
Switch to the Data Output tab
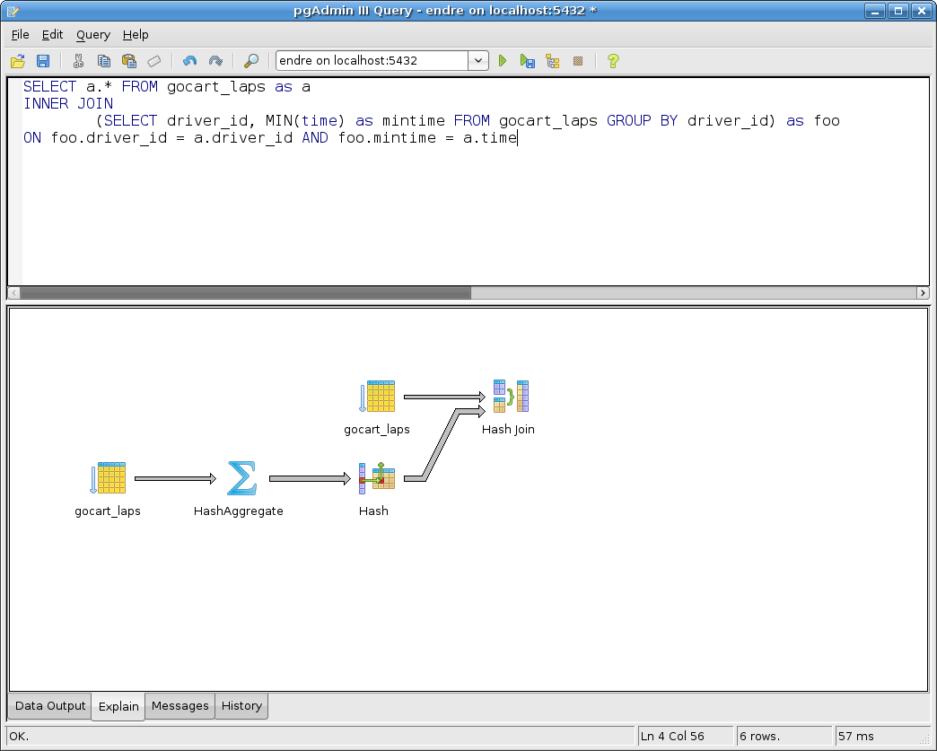50,706
